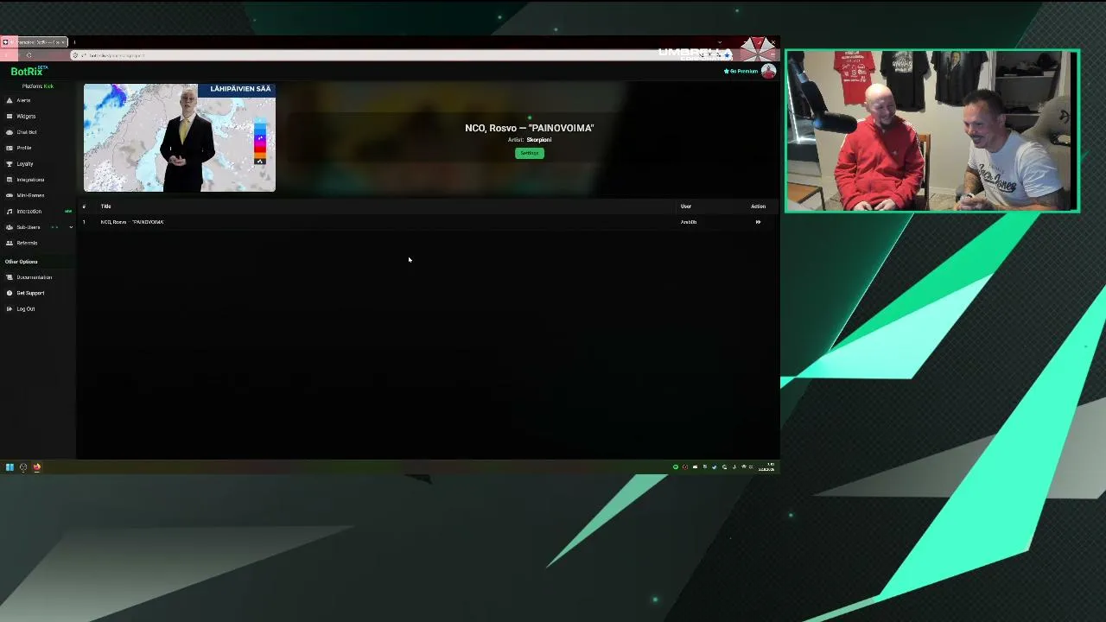Open the Alerts page icon in sidebar

[10, 100]
